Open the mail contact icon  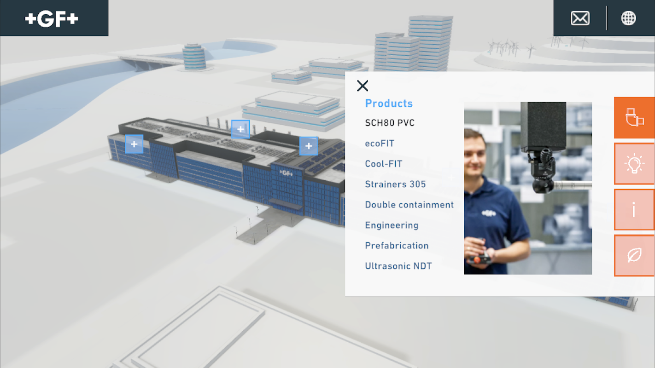point(580,18)
